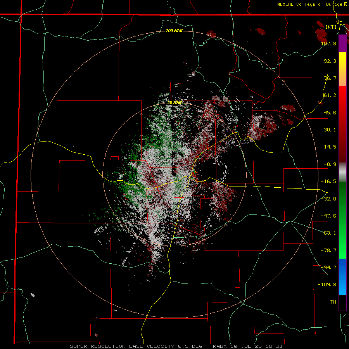Click the 30 NMI range ring label
Viewport: 349px width, 349px height.
coord(174,103)
